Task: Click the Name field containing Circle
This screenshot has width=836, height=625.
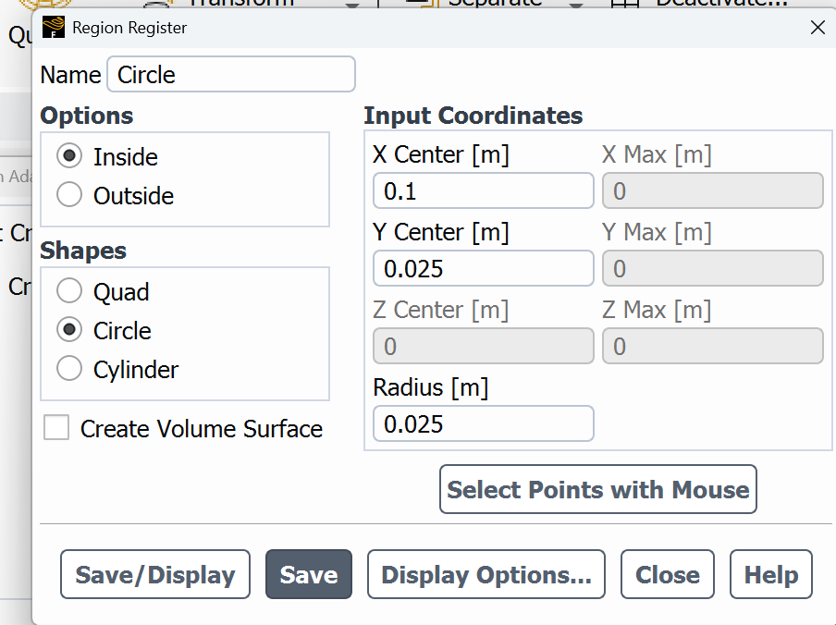Action: tap(231, 75)
